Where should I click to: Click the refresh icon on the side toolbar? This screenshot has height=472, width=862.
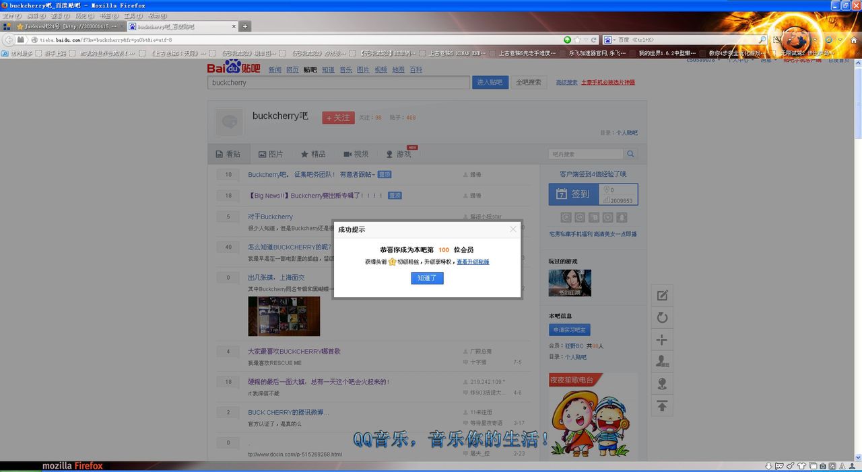pos(662,317)
